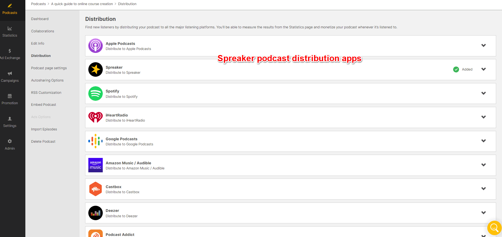
Task: Click the green Added checkmark for Spreaker
Action: (x=456, y=69)
